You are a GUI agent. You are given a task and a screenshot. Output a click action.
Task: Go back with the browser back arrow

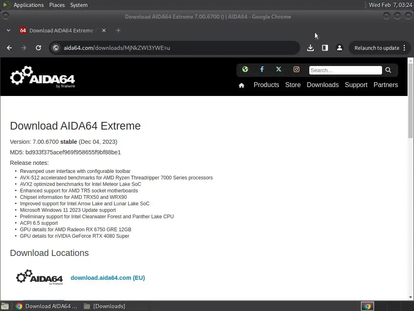click(x=9, y=48)
